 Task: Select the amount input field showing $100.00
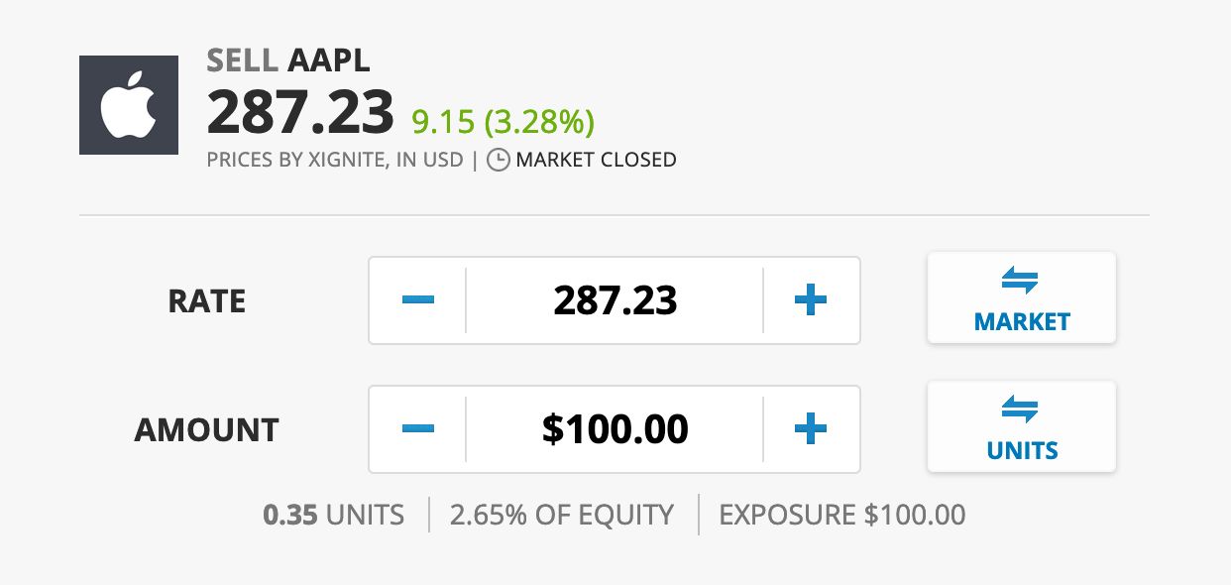pyautogui.click(x=615, y=429)
